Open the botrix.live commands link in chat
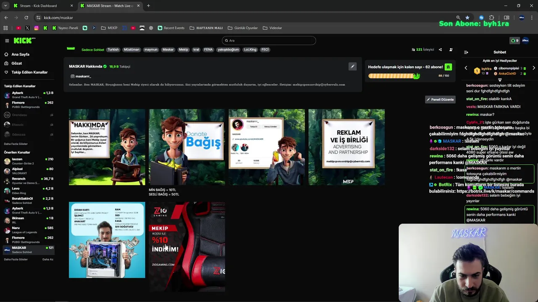 tap(495, 191)
